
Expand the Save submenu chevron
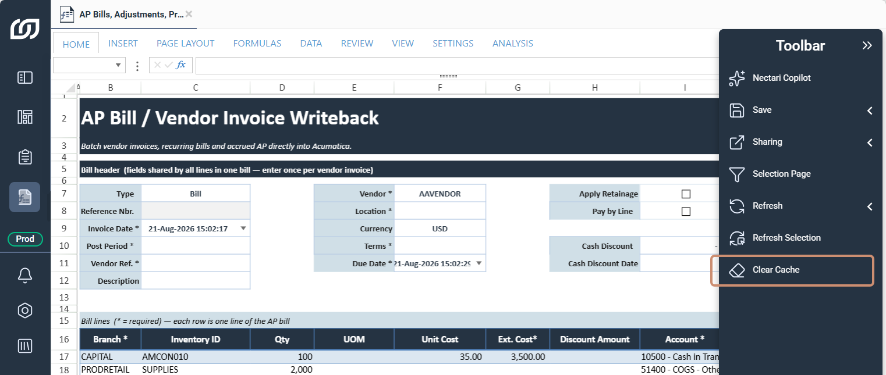click(870, 110)
